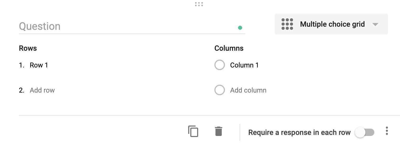The height and width of the screenshot is (148, 400).
Task: Click the drag handle dots above the question
Action: pyautogui.click(x=199, y=4)
